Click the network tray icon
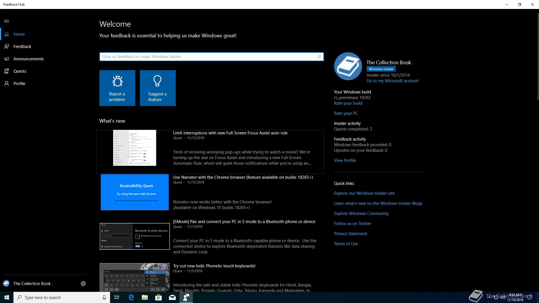Viewport: 539px width, 303px height. (x=496, y=297)
